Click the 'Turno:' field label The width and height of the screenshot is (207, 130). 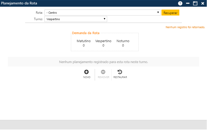[x=38, y=19]
